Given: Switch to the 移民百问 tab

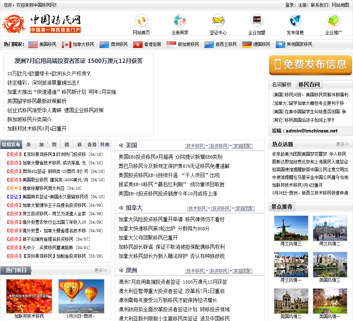Looking at the screenshot, I should [309, 84].
